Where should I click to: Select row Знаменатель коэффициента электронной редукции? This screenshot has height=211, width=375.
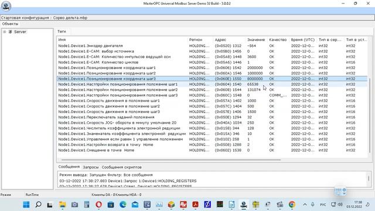(x=212, y=134)
